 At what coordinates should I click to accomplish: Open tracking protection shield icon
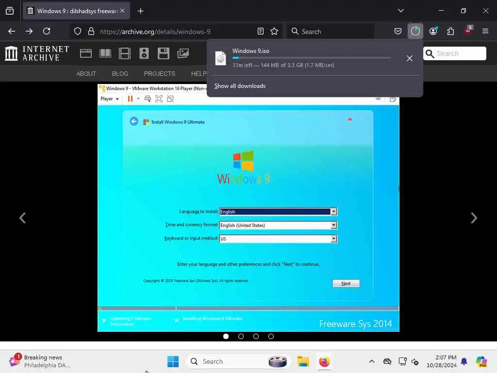coord(78,31)
